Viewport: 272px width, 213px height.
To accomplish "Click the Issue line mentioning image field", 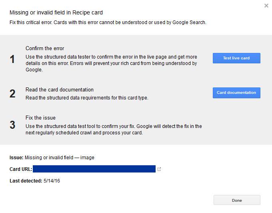I will click(x=52, y=158).
